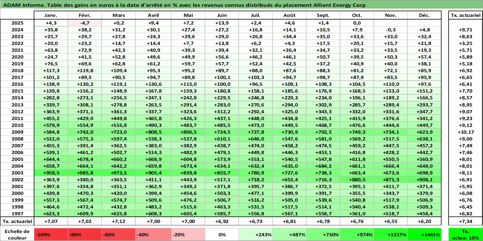Screen dimensions: 483x241
Task: Click the +185,6 cell for Août 2015
Action: [x=290, y=91]
